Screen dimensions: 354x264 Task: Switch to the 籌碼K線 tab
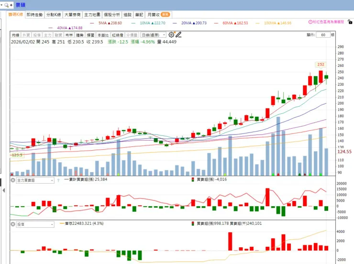coord(16,14)
